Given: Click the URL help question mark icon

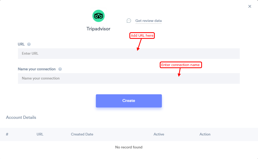Looking at the screenshot, I should pos(29,44).
